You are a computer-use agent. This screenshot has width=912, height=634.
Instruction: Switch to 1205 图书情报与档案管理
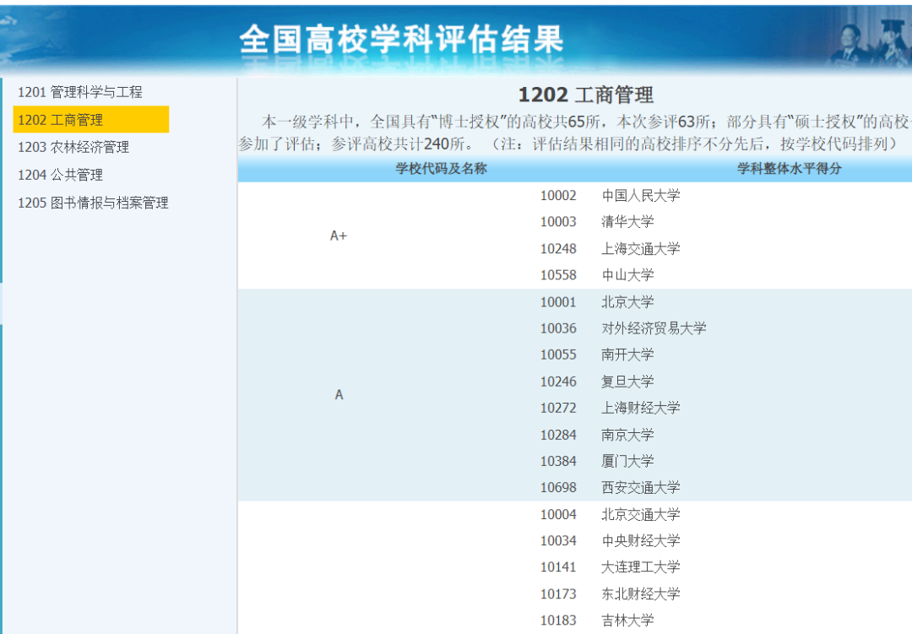point(93,203)
